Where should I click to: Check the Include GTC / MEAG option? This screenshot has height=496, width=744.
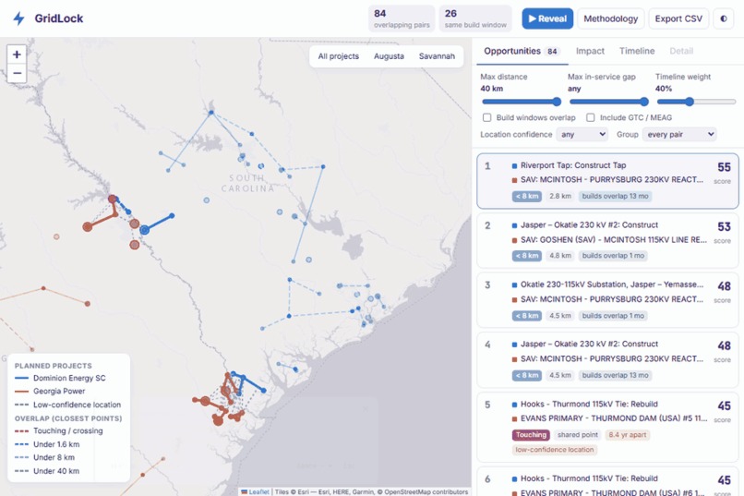tap(590, 117)
